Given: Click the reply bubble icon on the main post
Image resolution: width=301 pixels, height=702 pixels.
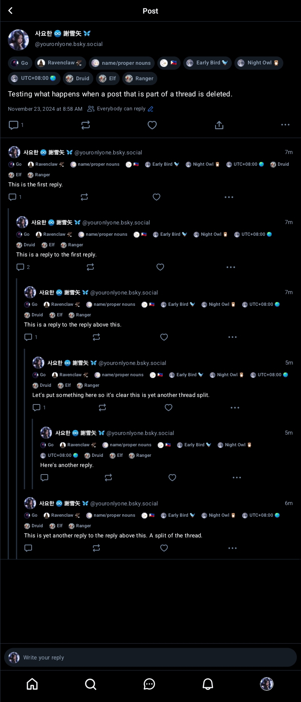Looking at the screenshot, I should pos(14,125).
